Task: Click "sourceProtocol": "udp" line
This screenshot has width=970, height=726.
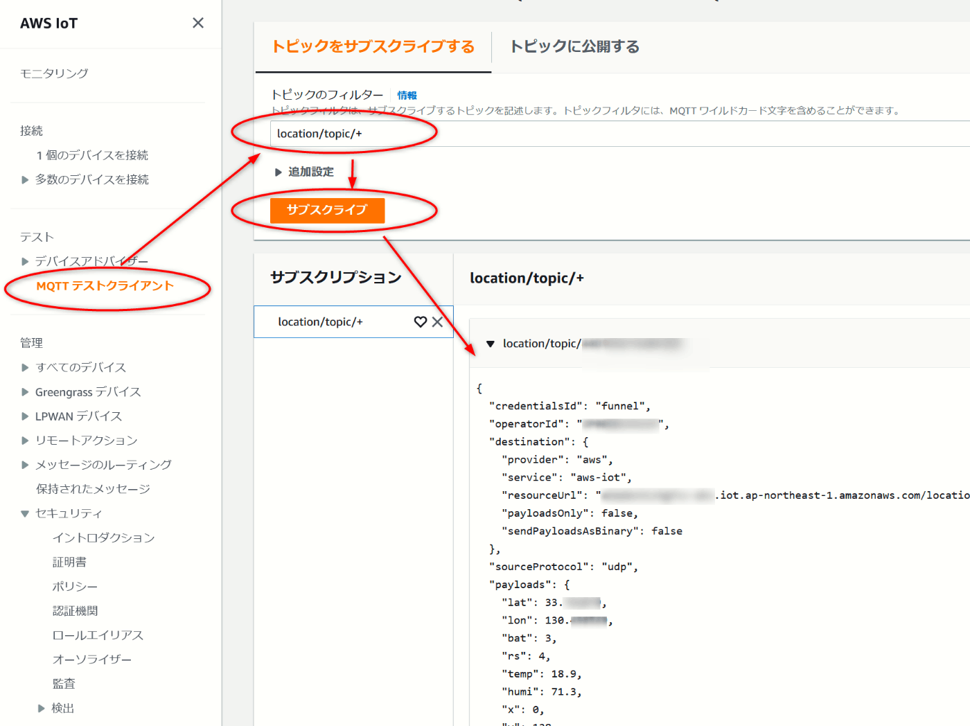Action: [x=563, y=567]
